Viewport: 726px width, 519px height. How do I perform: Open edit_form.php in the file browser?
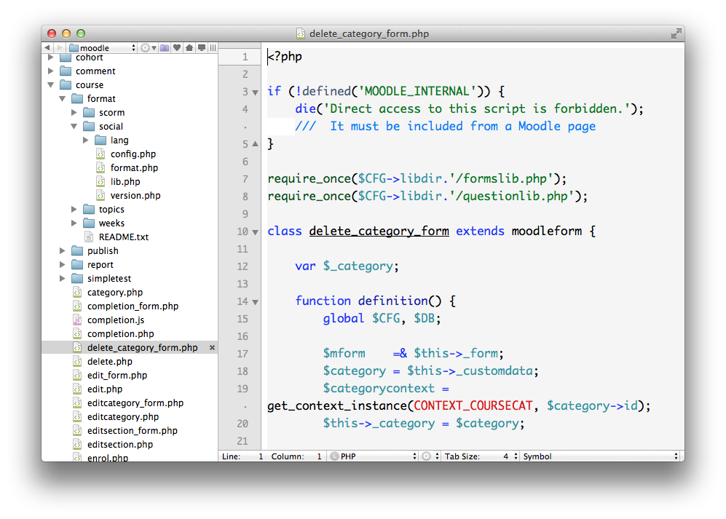coord(117,375)
